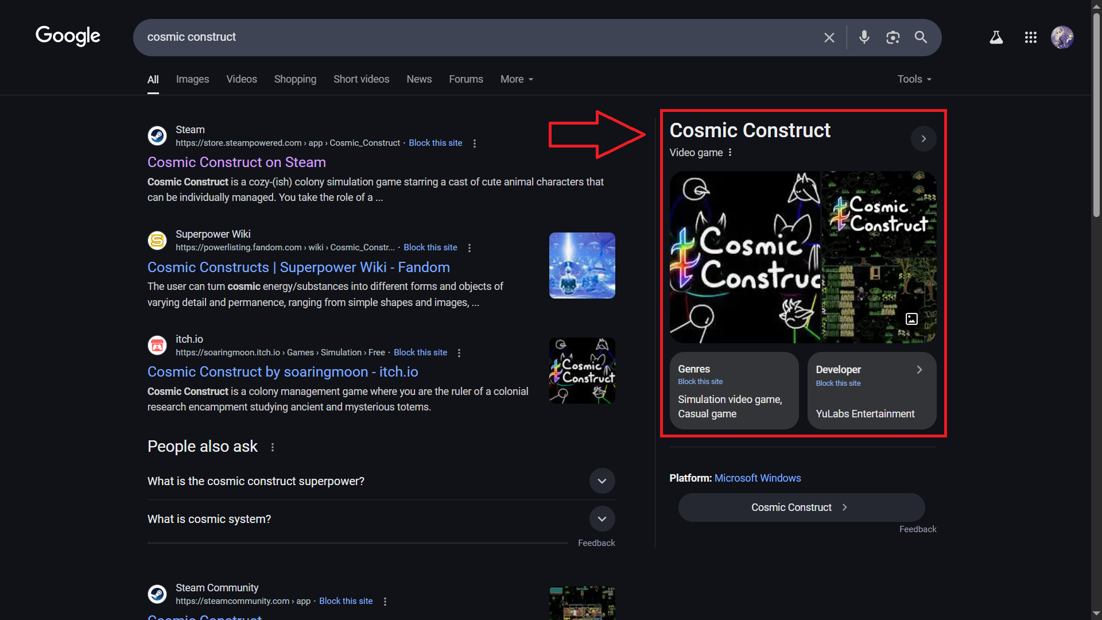Open options menu for Steam result

coord(475,144)
